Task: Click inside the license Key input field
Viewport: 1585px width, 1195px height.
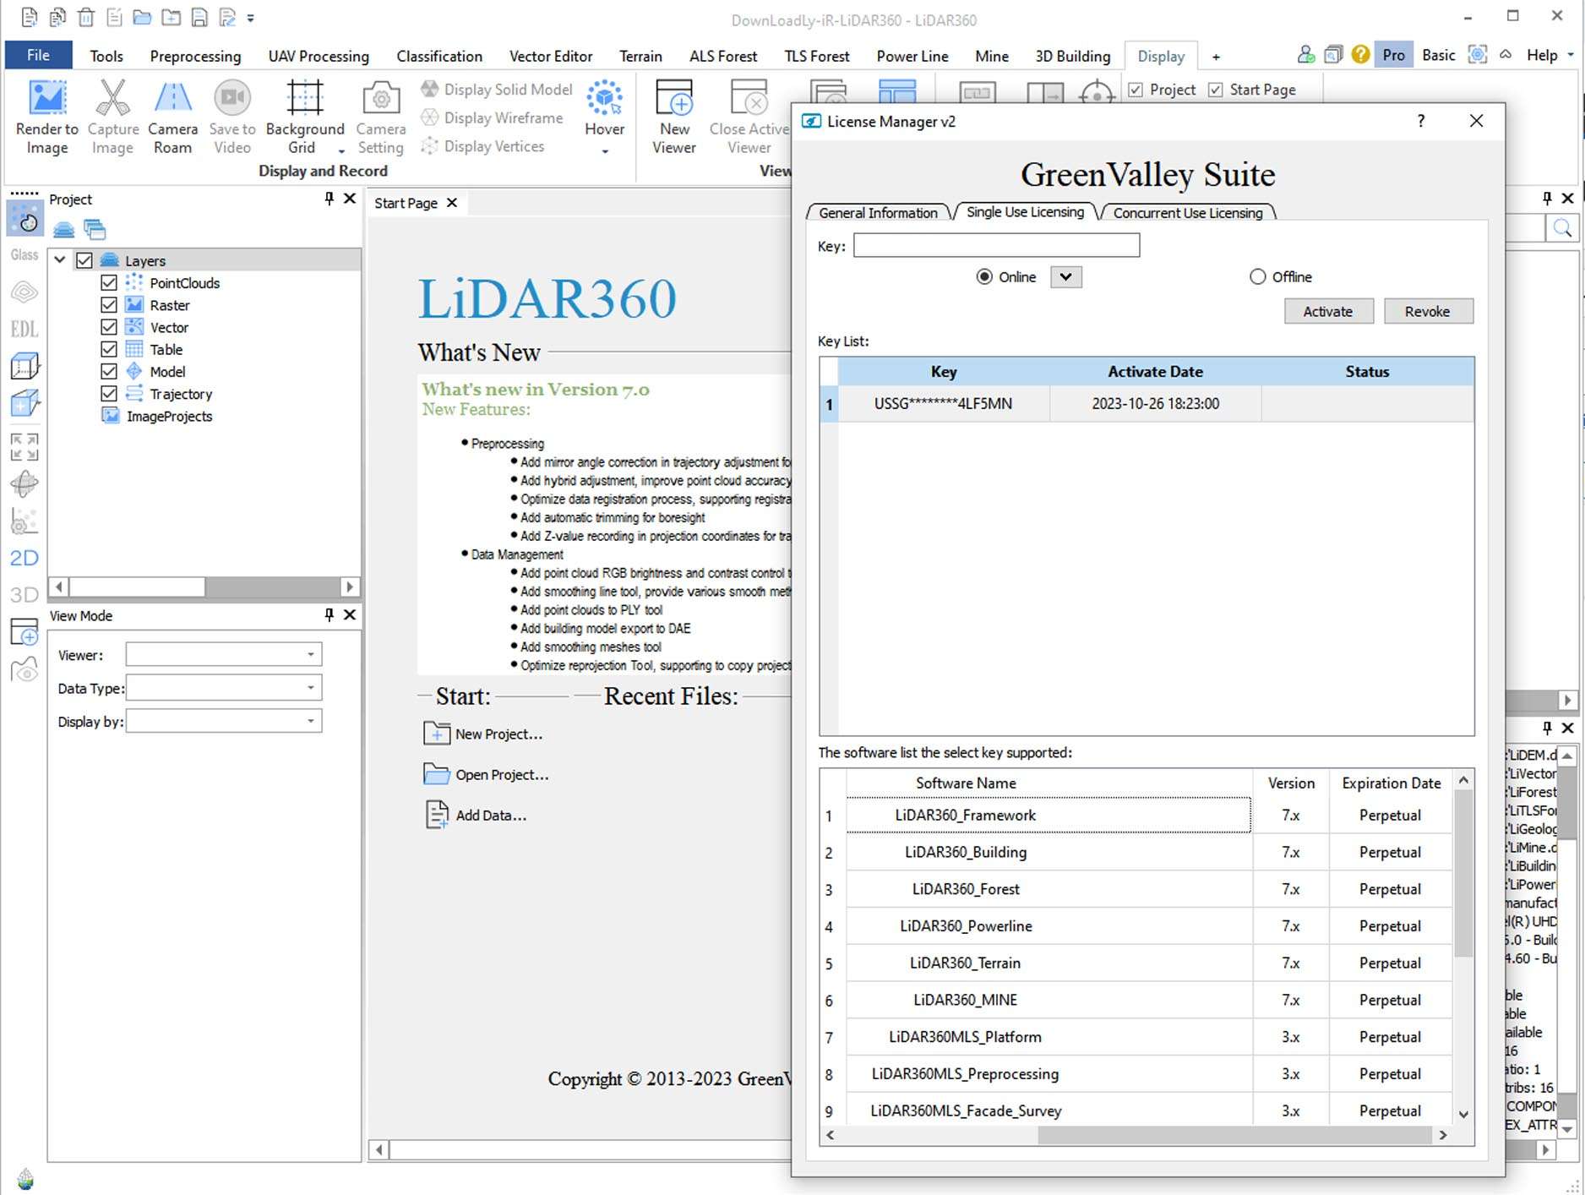Action: coord(995,246)
